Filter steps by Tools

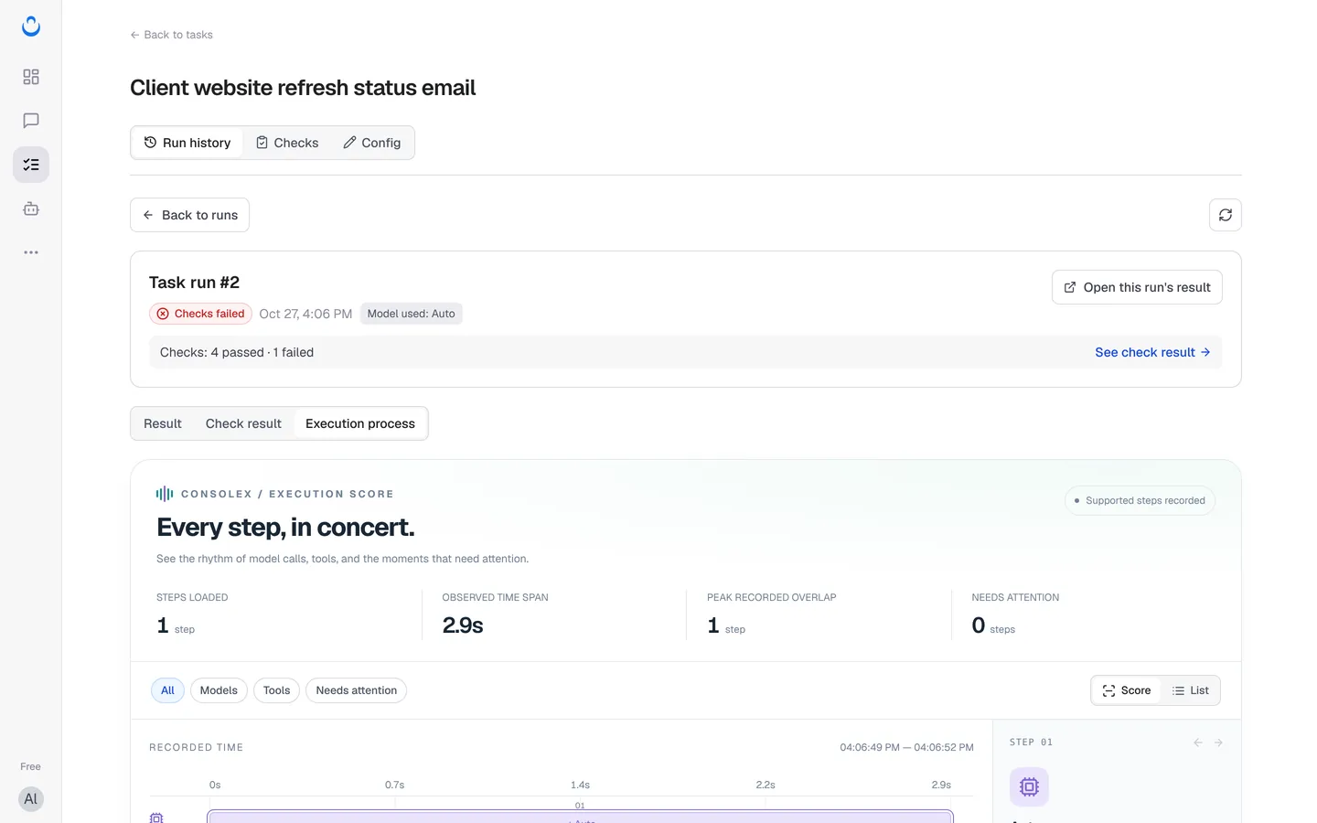coord(276,690)
